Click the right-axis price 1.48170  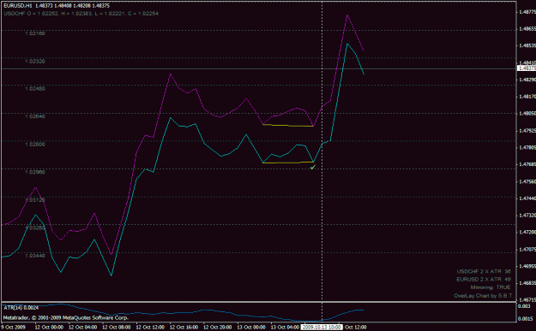527,97
